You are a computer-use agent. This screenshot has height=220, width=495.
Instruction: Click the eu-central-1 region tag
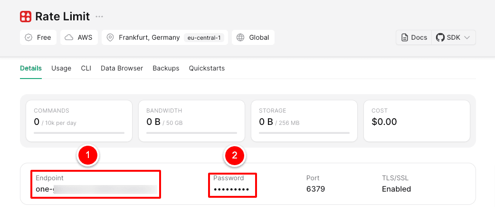click(204, 38)
